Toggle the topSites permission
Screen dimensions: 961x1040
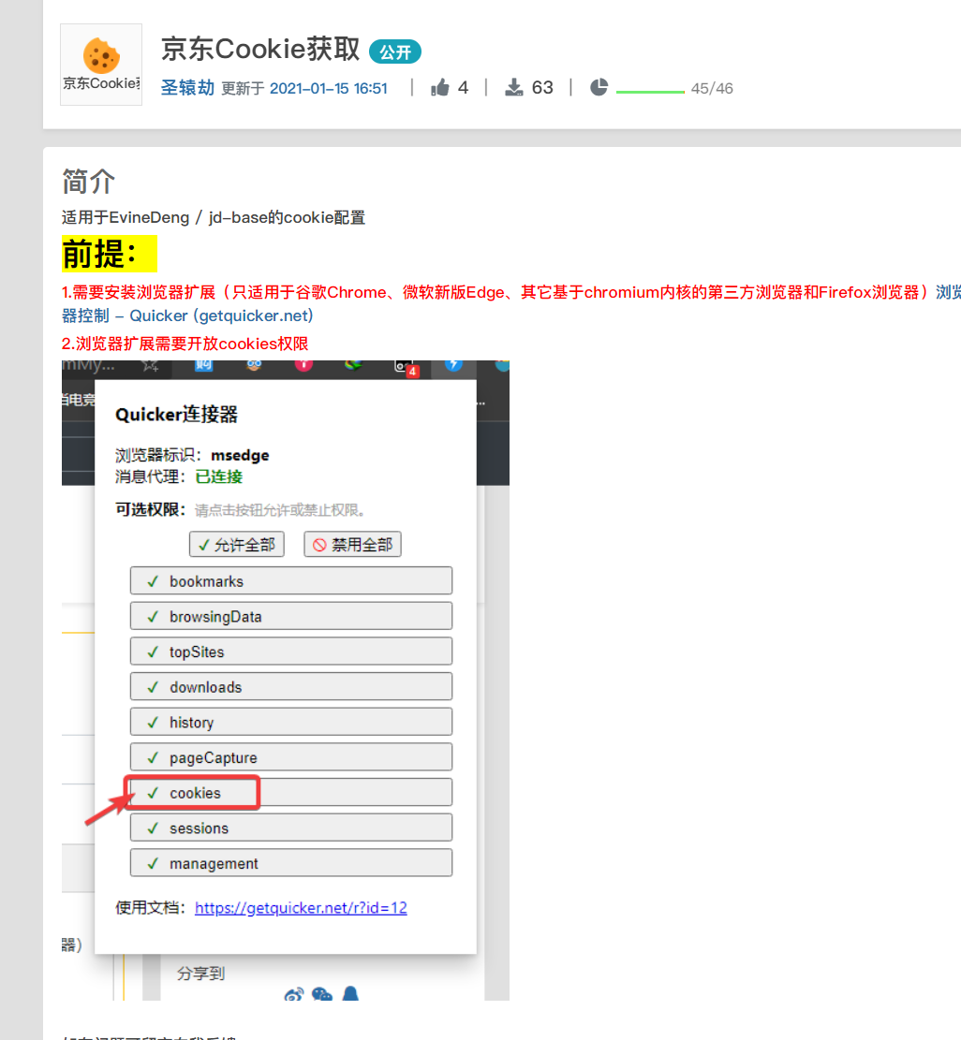point(291,652)
